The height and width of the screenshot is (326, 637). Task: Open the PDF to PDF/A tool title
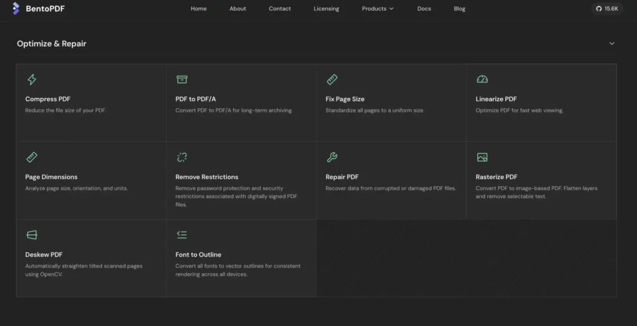pos(196,99)
